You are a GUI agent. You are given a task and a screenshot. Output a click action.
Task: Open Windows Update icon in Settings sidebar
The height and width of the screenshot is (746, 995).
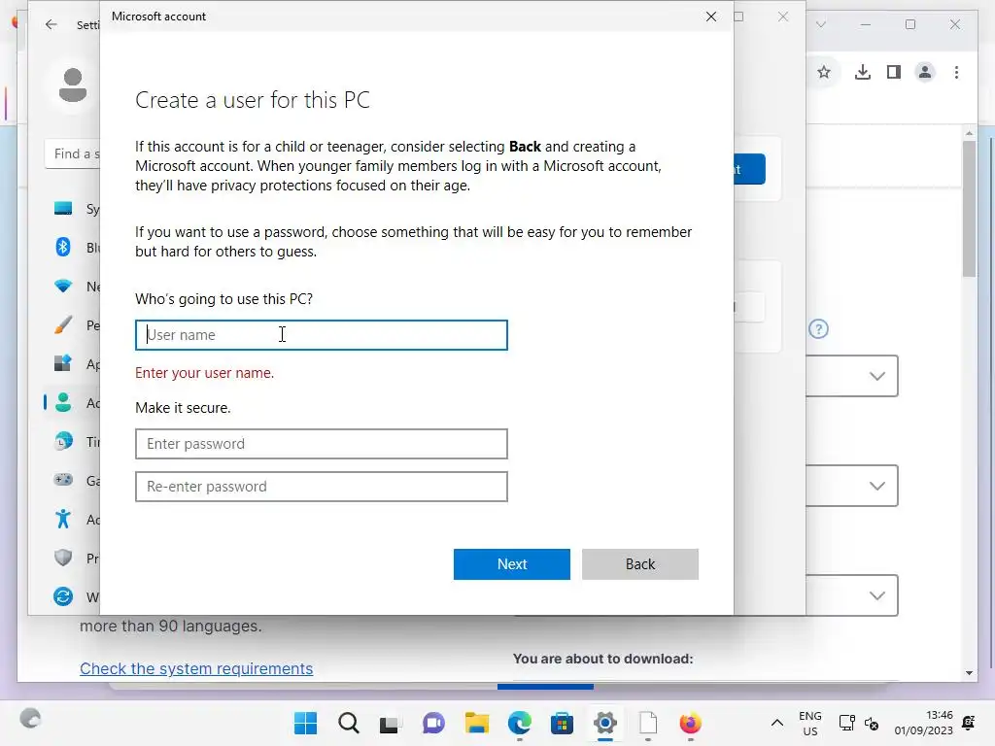63,596
